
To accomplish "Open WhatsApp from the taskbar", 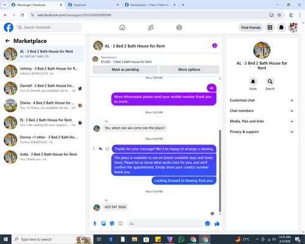I will (x=181, y=239).
